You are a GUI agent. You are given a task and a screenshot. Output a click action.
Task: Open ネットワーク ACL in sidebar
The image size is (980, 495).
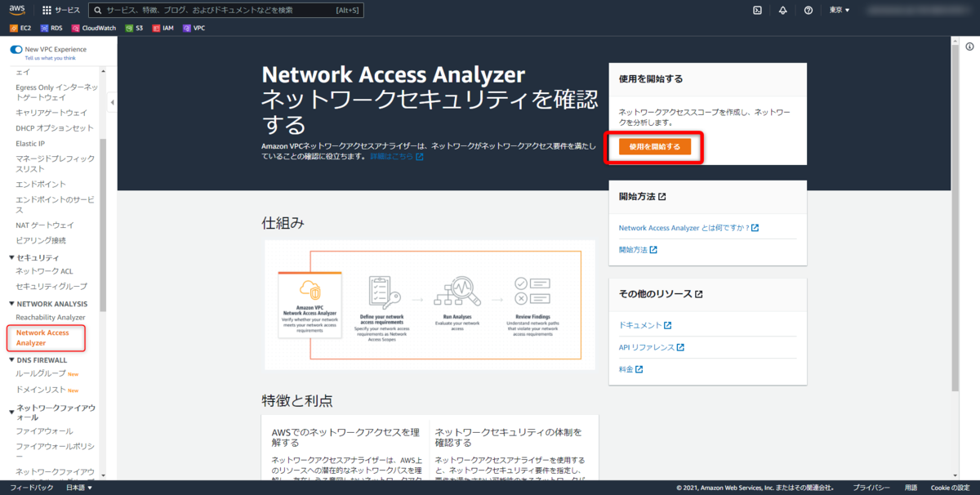point(44,271)
